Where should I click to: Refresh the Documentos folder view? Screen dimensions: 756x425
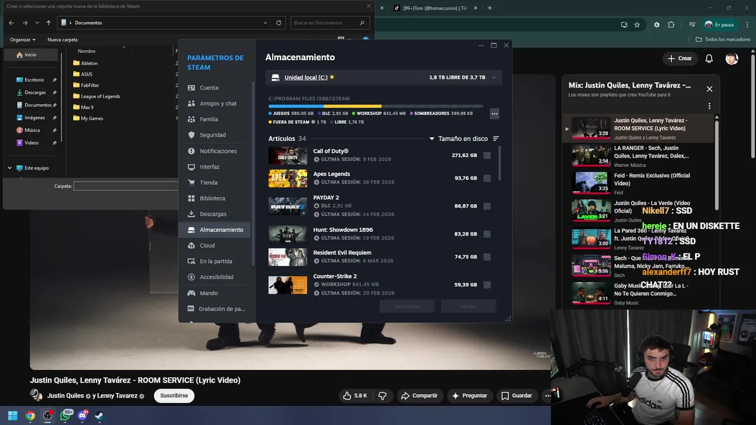(279, 22)
